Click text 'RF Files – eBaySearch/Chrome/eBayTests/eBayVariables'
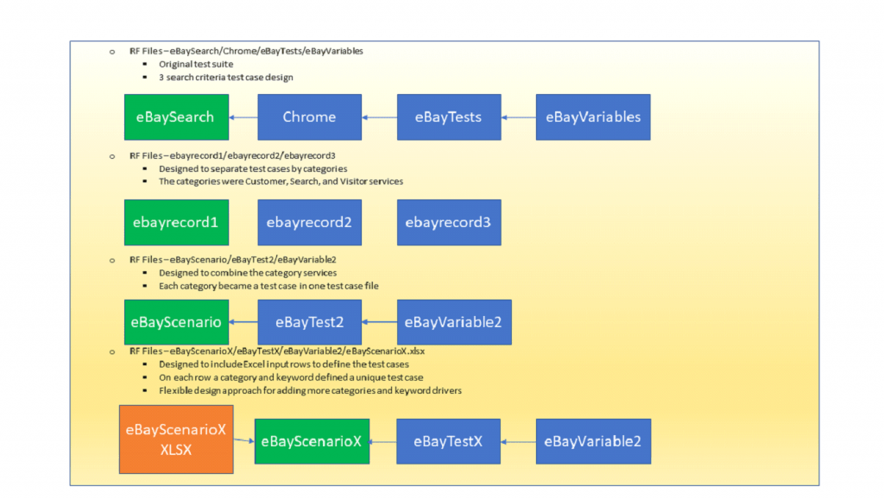The width and height of the screenshot is (884, 499). click(246, 51)
